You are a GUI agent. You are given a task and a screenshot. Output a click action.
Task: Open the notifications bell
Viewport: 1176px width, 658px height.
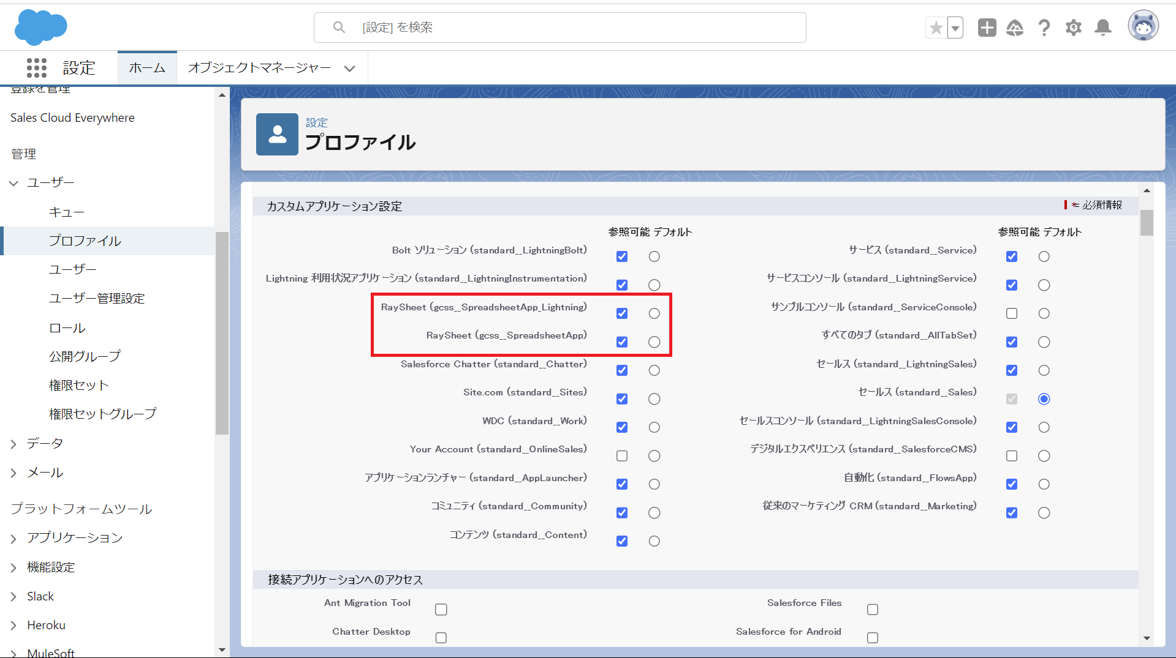click(x=1103, y=28)
